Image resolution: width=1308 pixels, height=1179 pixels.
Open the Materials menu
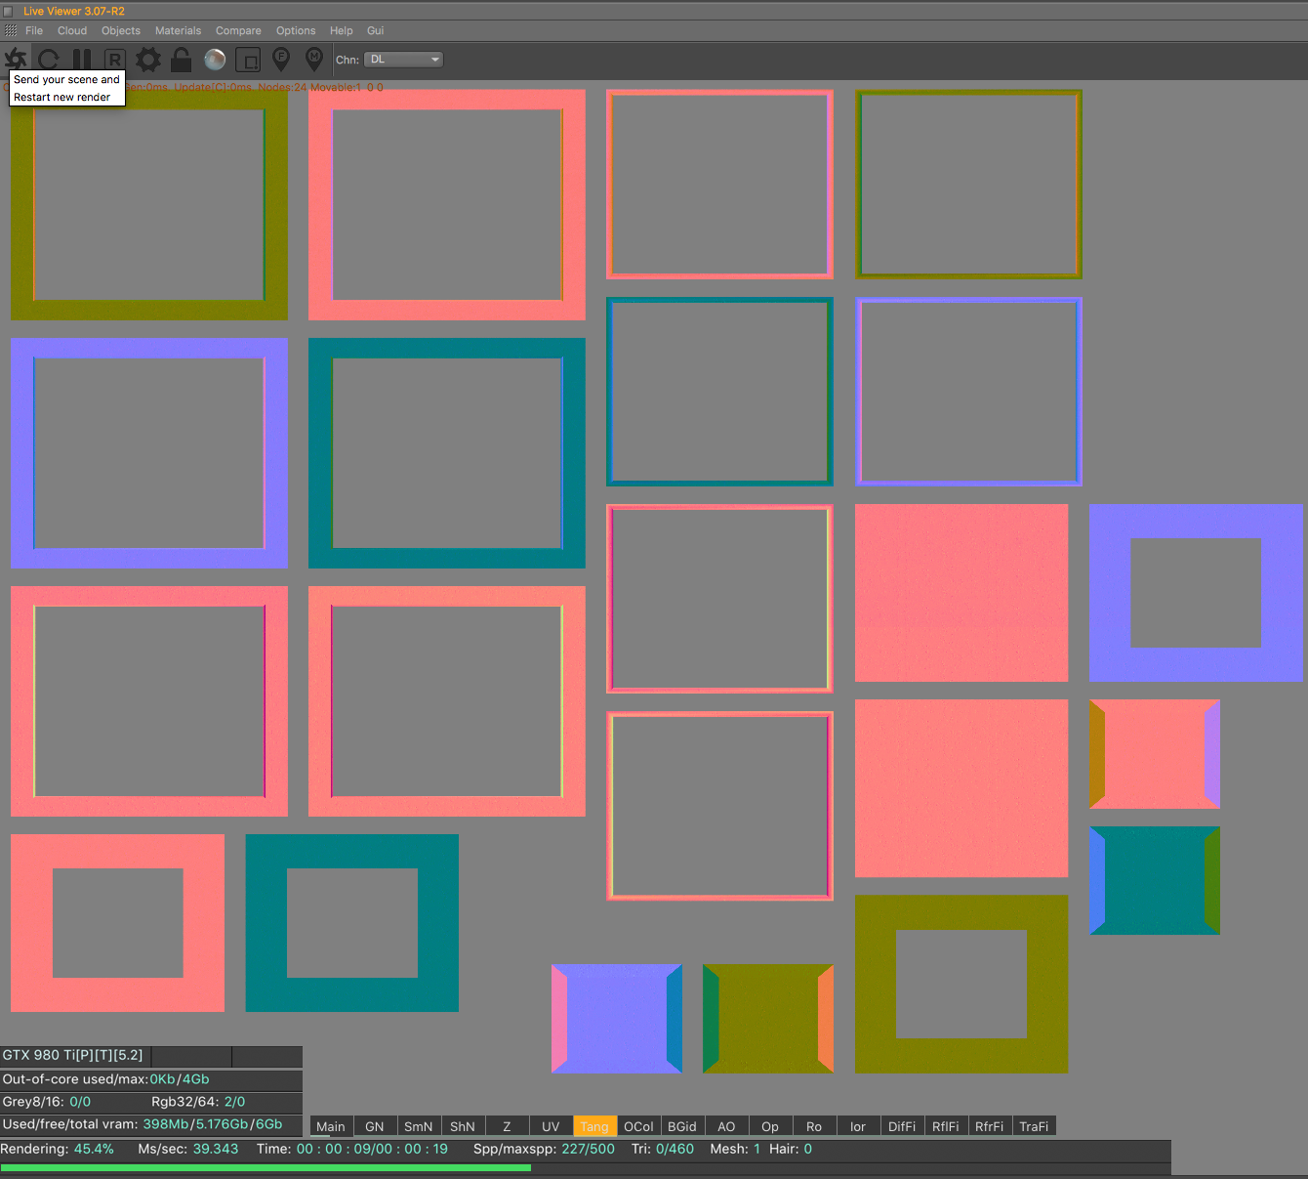click(x=178, y=30)
